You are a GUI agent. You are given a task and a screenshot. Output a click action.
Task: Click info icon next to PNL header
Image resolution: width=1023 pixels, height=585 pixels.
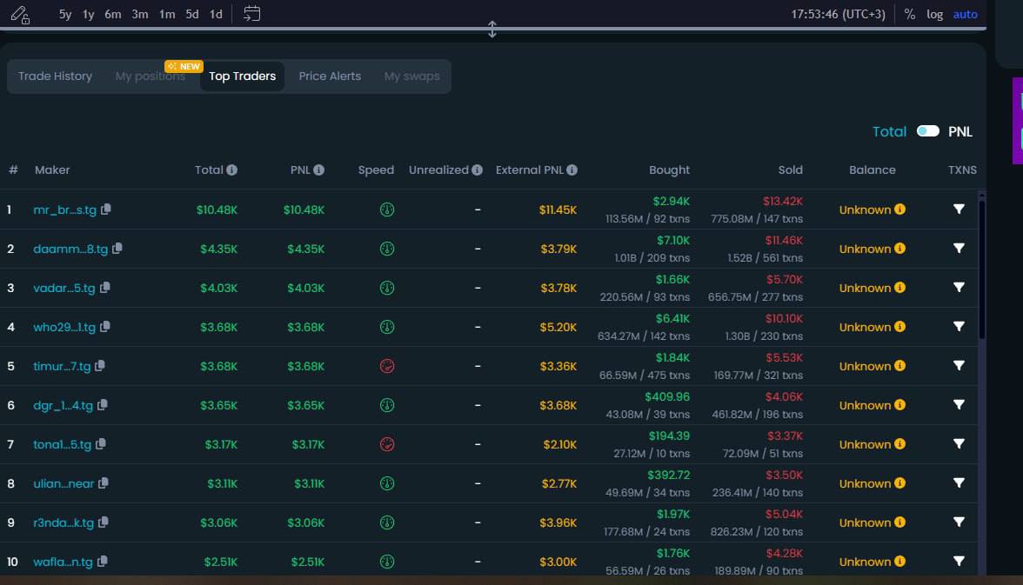pyautogui.click(x=319, y=170)
